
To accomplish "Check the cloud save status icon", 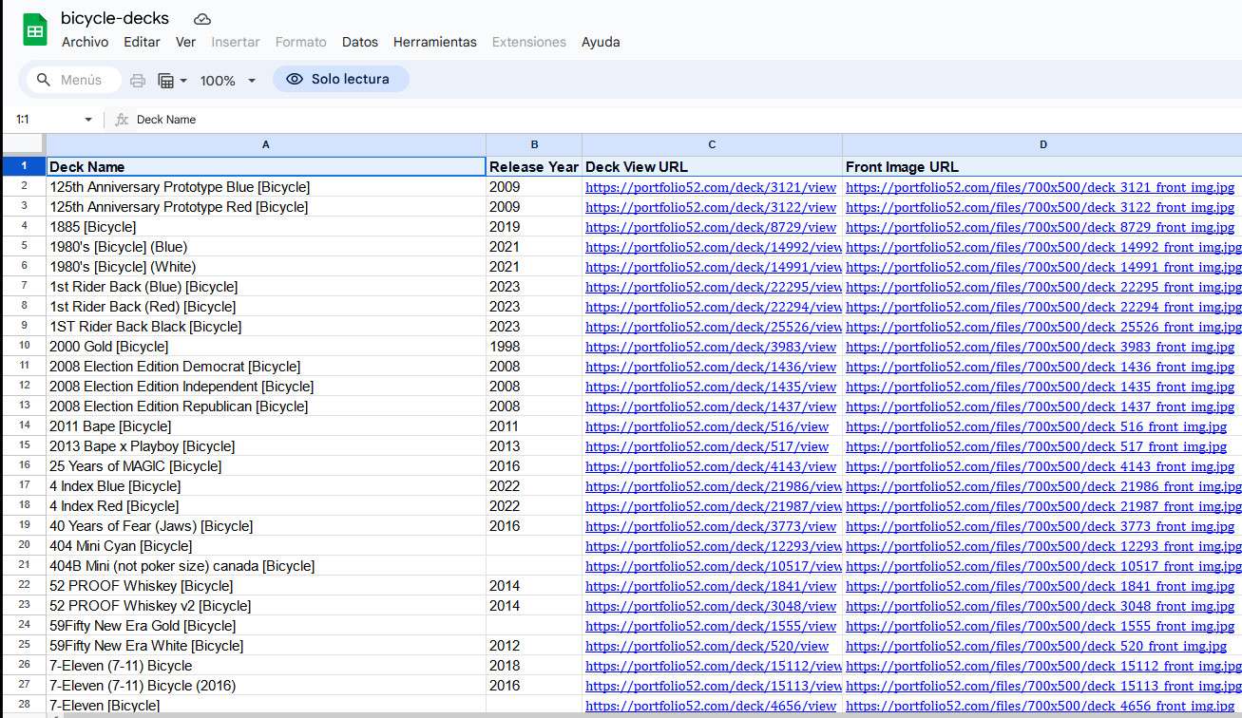I will click(x=202, y=19).
